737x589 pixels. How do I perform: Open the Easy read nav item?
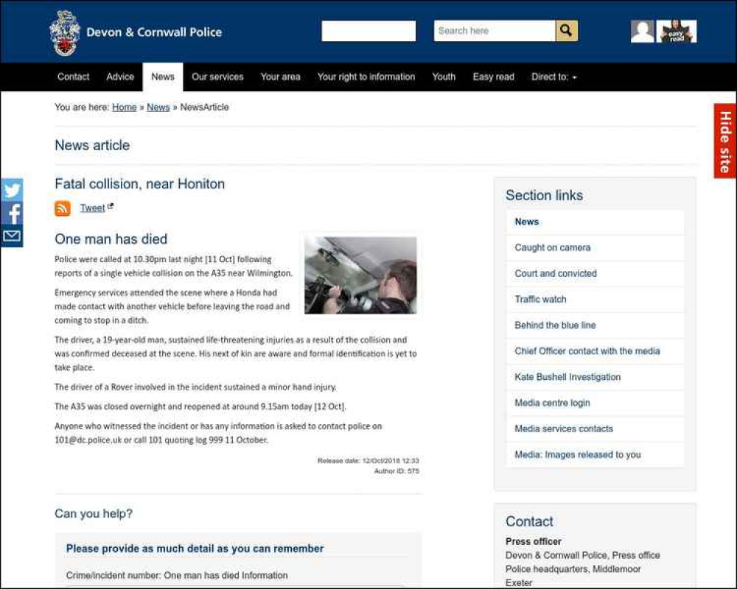pyautogui.click(x=494, y=77)
